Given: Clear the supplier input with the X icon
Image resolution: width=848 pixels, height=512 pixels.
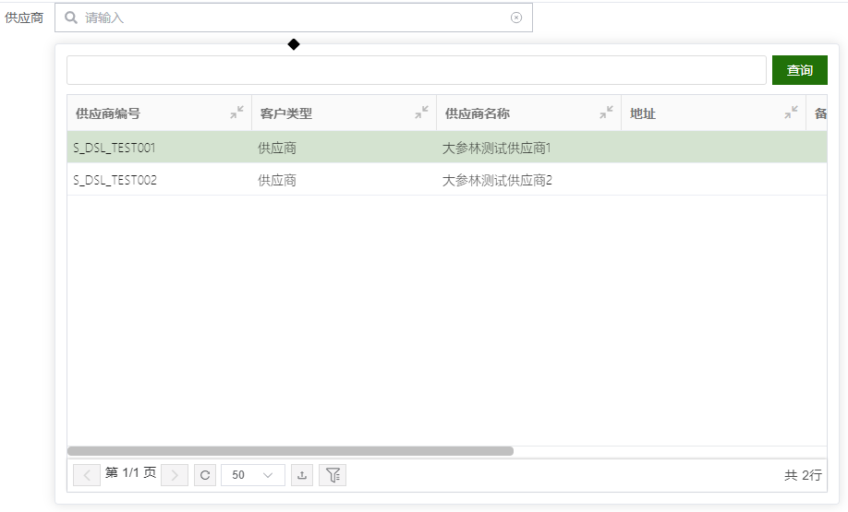Looking at the screenshot, I should [516, 18].
